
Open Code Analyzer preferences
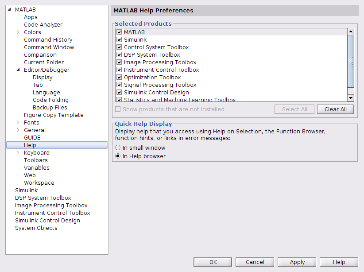(x=43, y=25)
